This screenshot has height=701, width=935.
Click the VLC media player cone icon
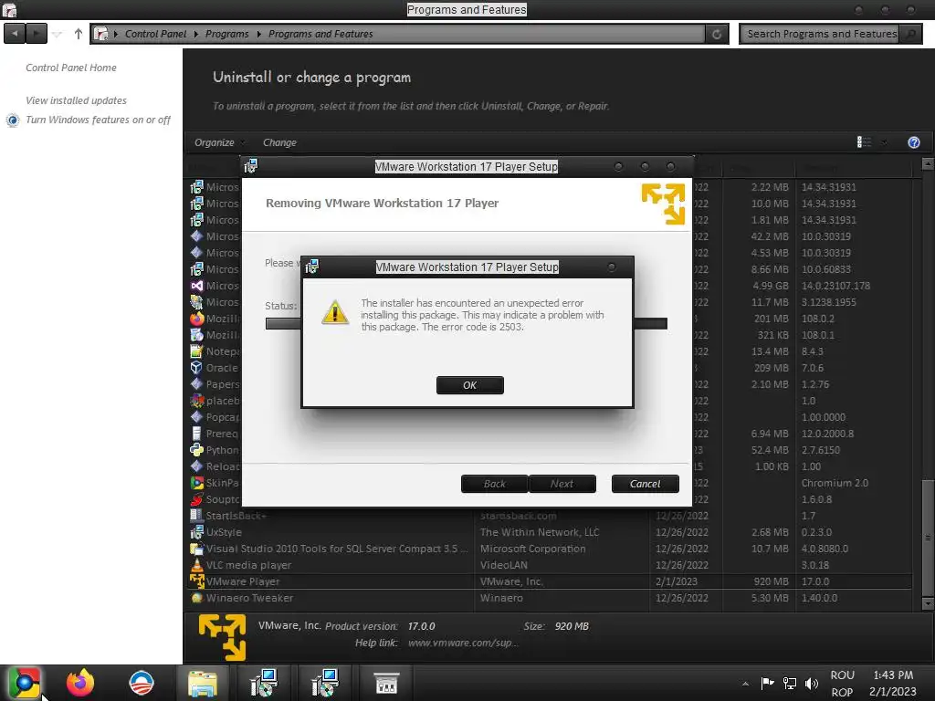(197, 565)
